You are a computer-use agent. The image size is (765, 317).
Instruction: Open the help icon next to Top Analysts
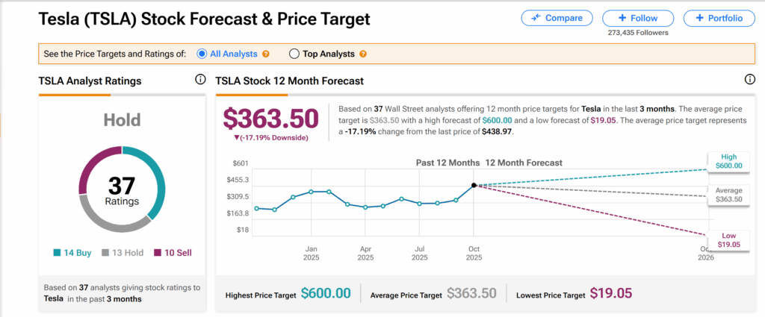(x=363, y=54)
